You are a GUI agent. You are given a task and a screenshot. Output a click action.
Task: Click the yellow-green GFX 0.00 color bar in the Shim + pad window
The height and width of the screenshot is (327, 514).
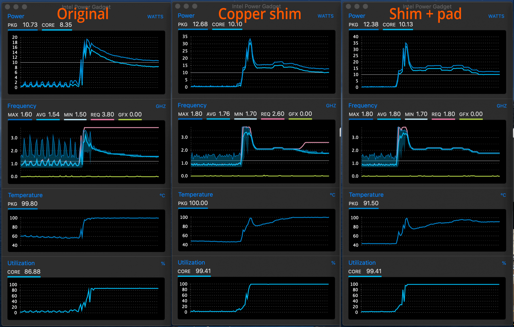point(471,119)
